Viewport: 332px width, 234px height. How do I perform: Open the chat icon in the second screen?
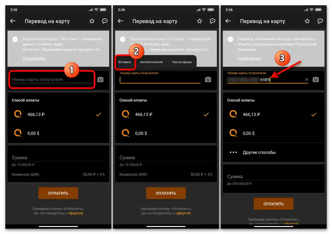pos(212,21)
